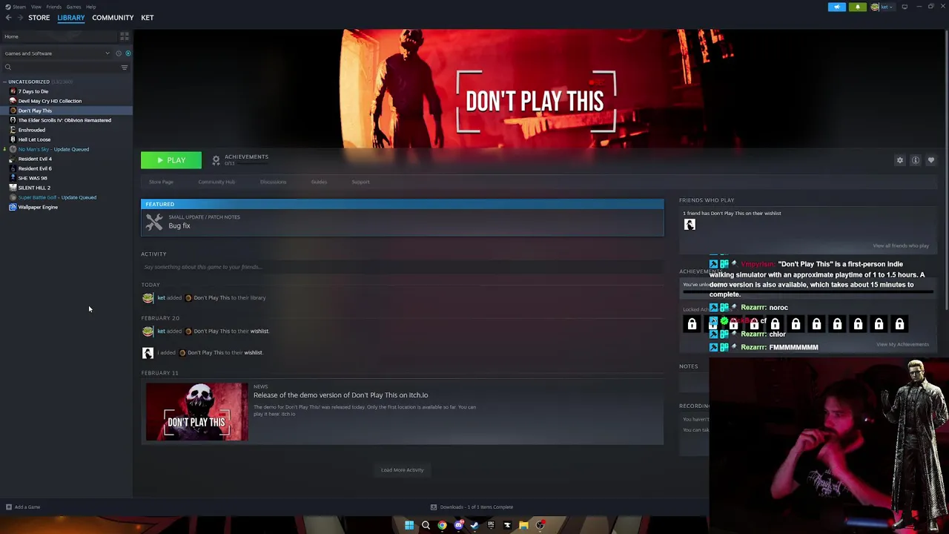This screenshot has width=949, height=534.
Task: Switch to the LIBRARY tab
Action: [x=71, y=18]
